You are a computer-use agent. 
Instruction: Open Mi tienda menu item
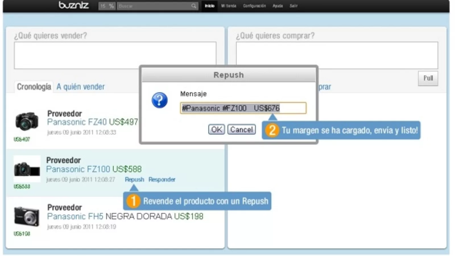tap(229, 6)
